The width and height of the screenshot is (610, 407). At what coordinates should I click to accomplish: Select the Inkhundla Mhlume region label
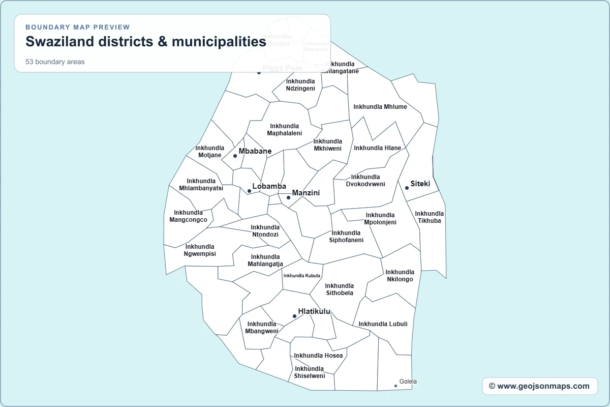click(x=380, y=107)
